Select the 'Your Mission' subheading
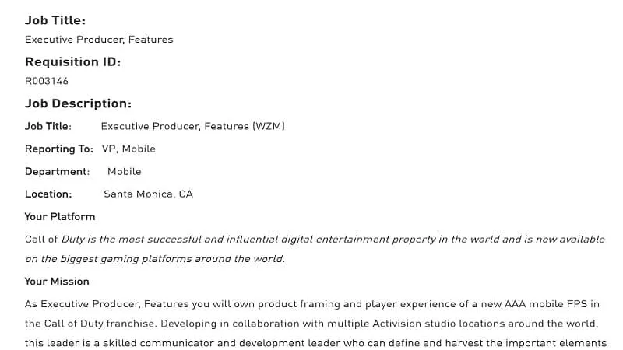The image size is (623, 350). coord(57,282)
